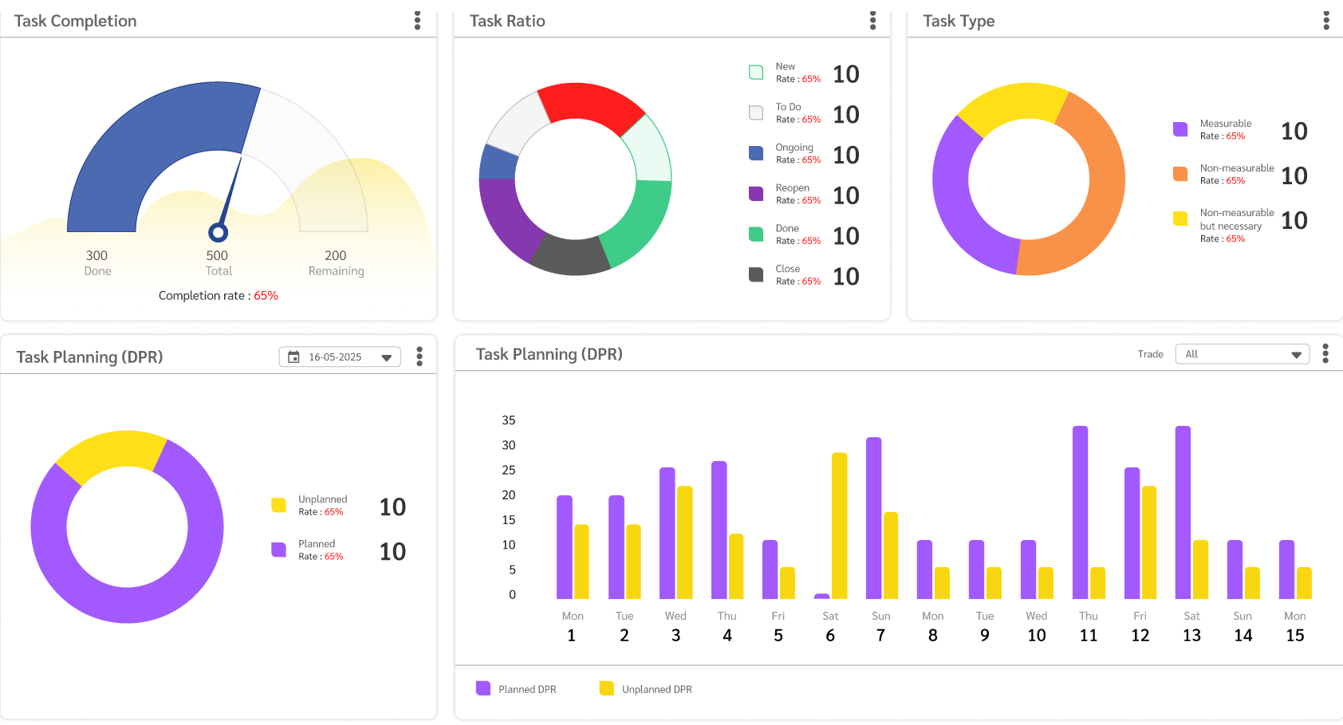
Task: Open the 16-05-2025 date dropdown
Action: 340,357
